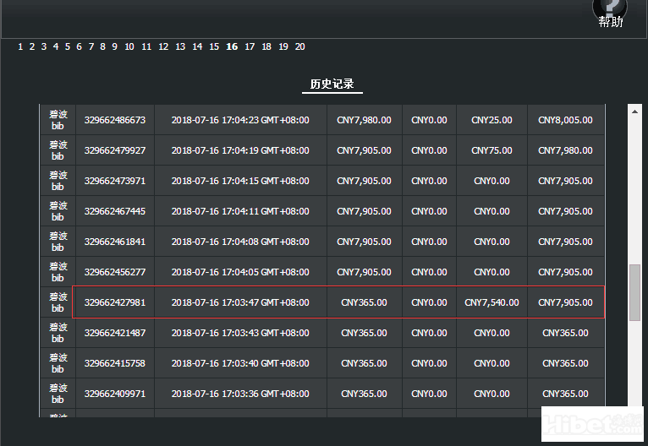648x446 pixels.
Task: Click transaction ID 329662486673
Action: (x=115, y=120)
